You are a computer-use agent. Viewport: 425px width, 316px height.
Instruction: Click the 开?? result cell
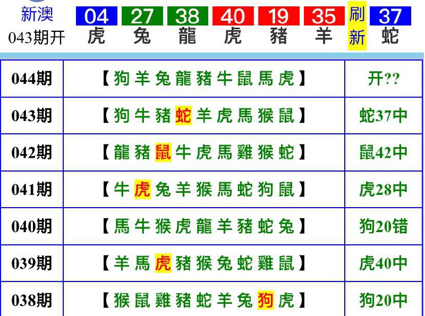pyautogui.click(x=384, y=79)
